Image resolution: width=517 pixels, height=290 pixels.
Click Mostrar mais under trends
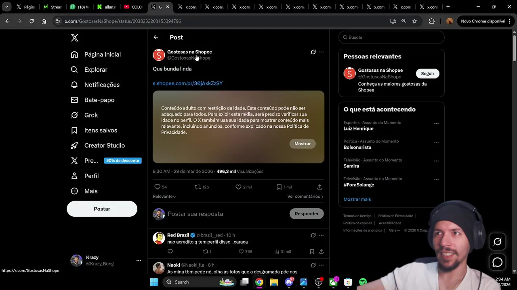[357, 199]
